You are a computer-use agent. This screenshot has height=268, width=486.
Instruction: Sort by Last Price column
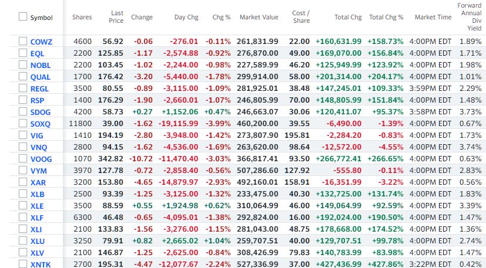click(x=116, y=18)
